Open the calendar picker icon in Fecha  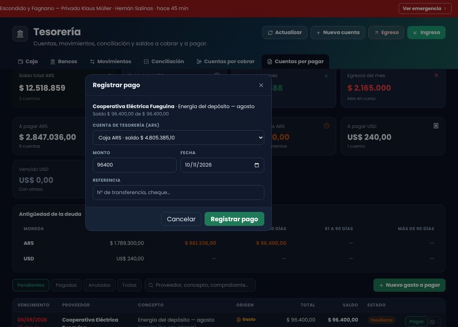tap(257, 165)
